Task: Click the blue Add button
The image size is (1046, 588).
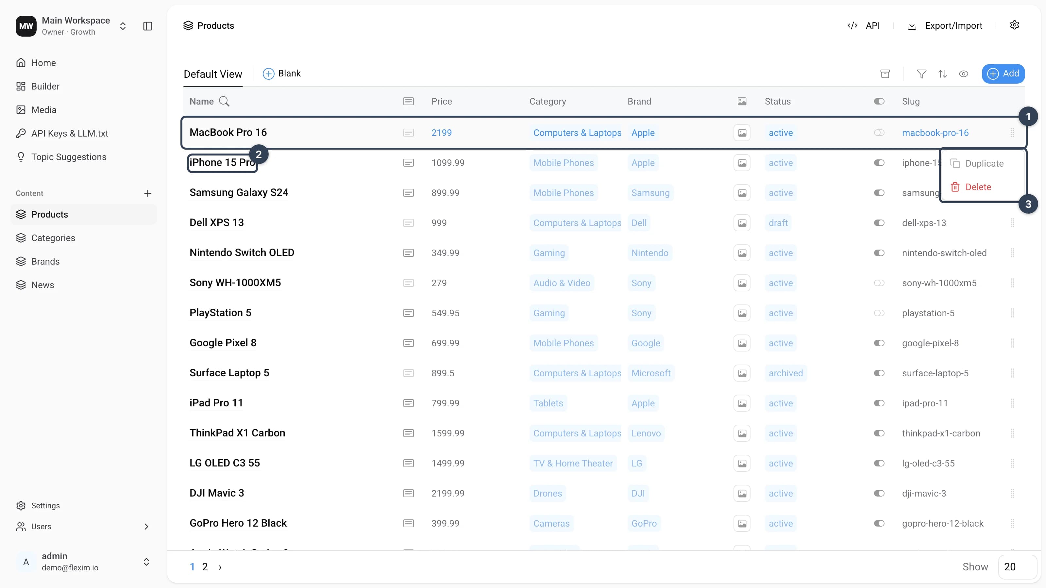Action: point(1003,73)
